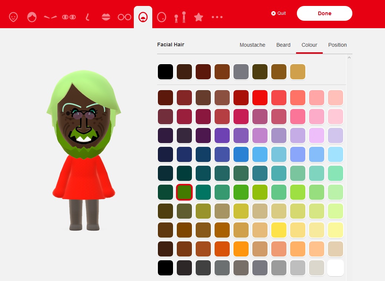Open the face shape category
The image size is (385, 281).
13,17
